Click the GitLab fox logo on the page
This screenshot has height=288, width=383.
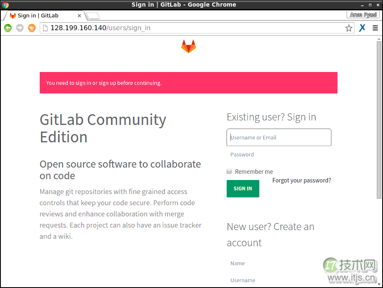point(189,46)
